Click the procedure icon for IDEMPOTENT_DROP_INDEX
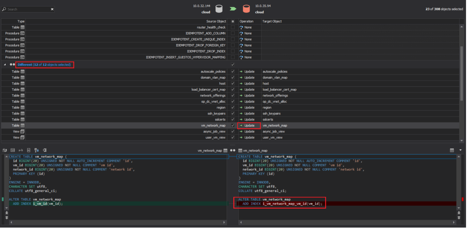 click(x=23, y=51)
